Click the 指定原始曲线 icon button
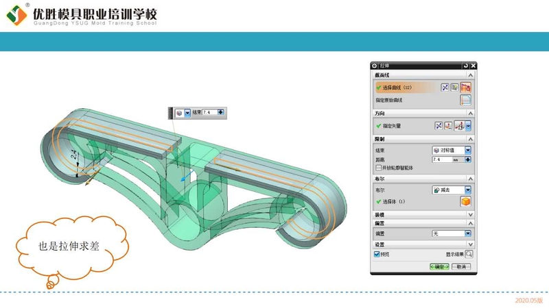 (x=466, y=100)
